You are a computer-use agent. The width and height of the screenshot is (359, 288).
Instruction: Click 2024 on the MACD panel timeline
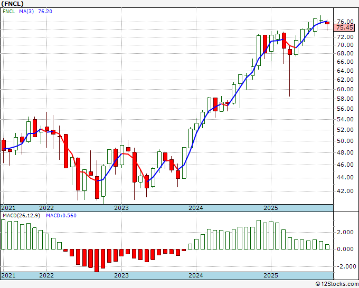196,275
